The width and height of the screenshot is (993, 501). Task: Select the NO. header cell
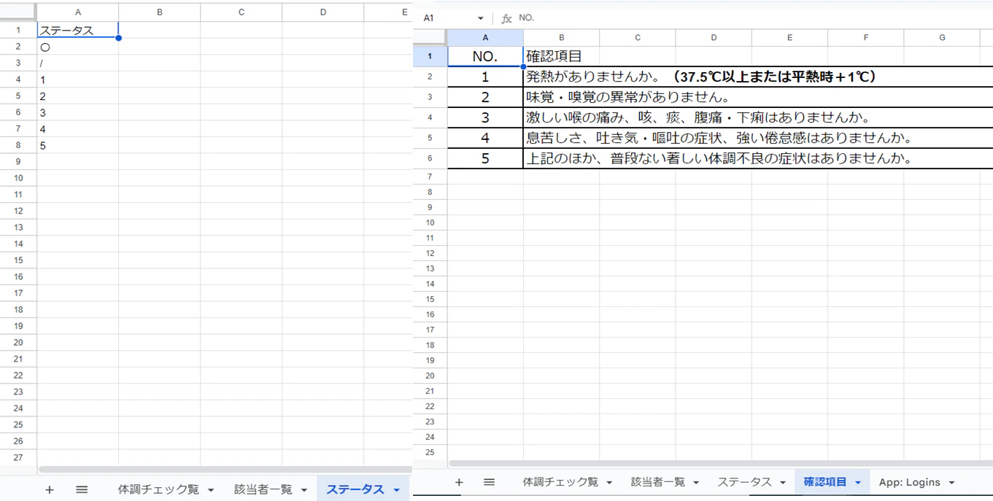(485, 56)
